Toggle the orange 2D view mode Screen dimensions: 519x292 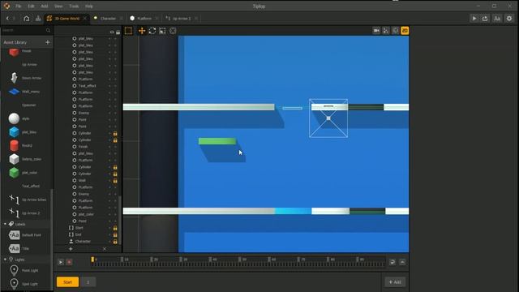(x=405, y=31)
